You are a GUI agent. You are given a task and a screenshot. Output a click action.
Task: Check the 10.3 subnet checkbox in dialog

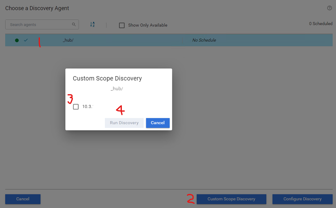pyautogui.click(x=76, y=107)
